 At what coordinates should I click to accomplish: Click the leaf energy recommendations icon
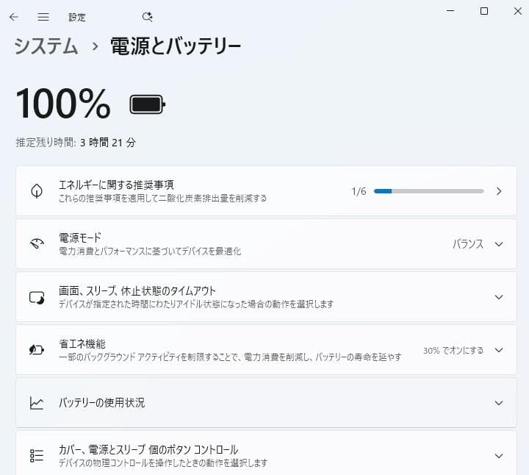click(37, 191)
